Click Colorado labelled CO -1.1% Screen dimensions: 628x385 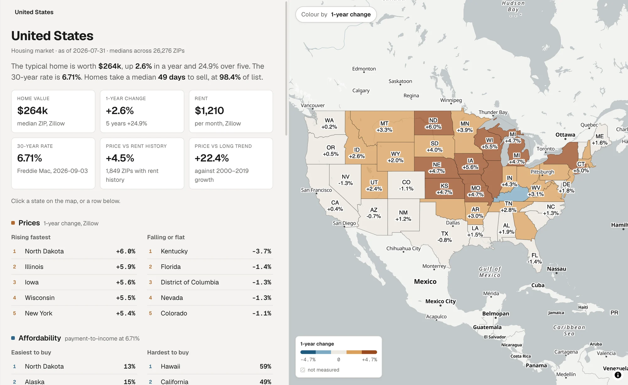point(406,185)
